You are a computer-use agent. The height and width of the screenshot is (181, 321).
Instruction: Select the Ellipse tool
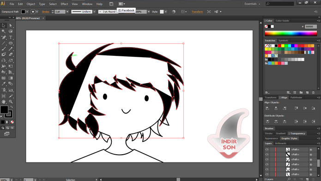point(11,43)
